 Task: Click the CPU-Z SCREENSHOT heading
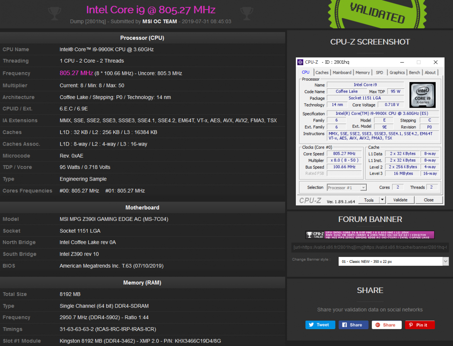click(x=370, y=42)
